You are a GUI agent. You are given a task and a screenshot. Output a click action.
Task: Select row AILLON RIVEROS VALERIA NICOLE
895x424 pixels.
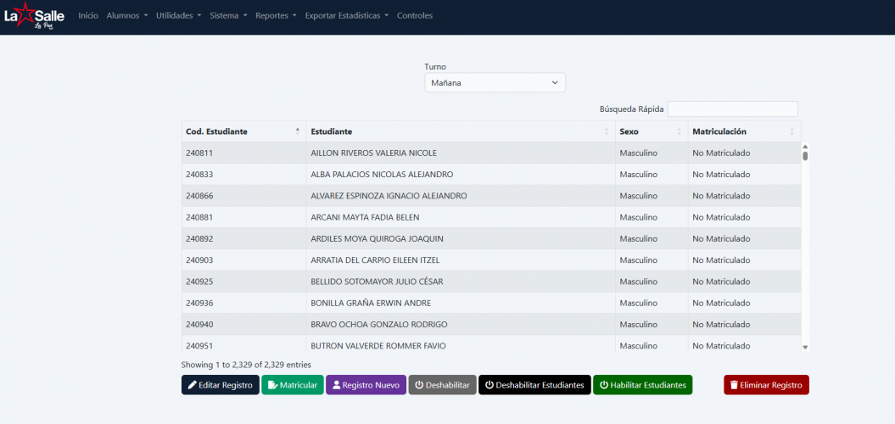pyautogui.click(x=491, y=153)
